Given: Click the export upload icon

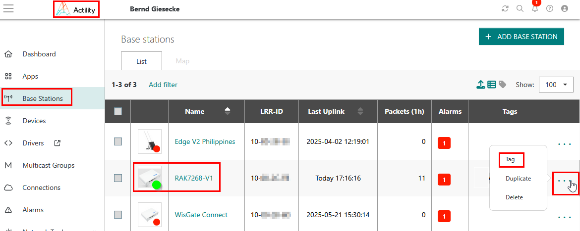Looking at the screenshot, I should click(480, 85).
